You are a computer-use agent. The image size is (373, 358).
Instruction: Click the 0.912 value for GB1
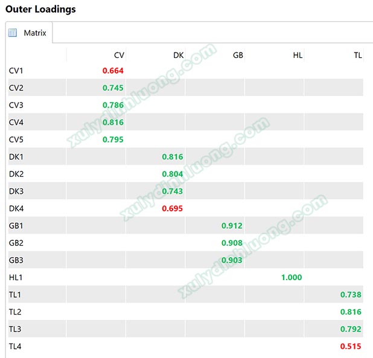pos(232,226)
